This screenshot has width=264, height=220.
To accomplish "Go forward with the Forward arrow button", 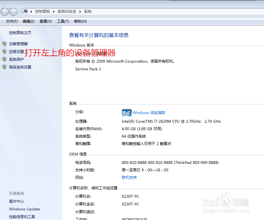I will click(x=13, y=12).
